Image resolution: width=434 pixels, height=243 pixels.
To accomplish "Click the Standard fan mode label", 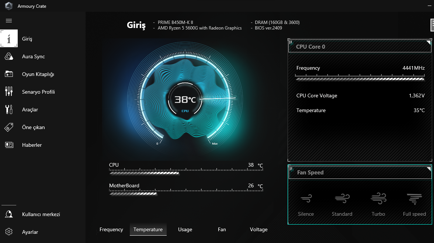I will point(342,214).
